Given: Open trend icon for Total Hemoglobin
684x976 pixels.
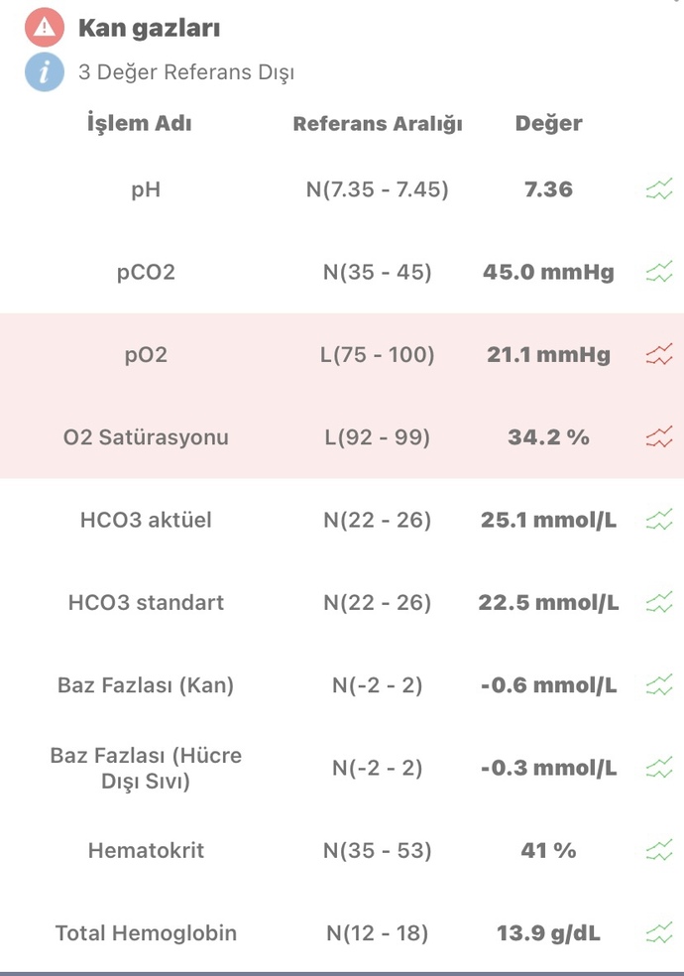Looking at the screenshot, I should coord(659,932).
